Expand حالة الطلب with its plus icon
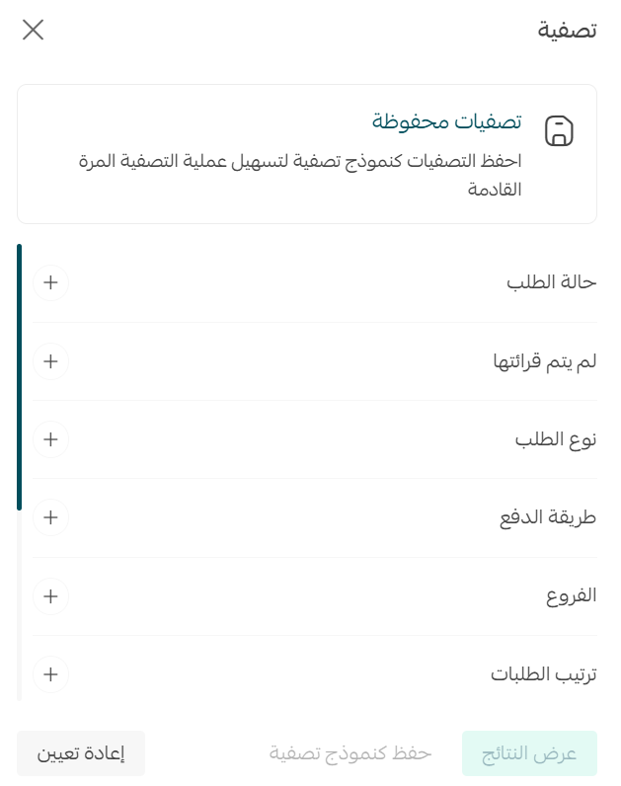This screenshot has width=621, height=786. coord(50,282)
